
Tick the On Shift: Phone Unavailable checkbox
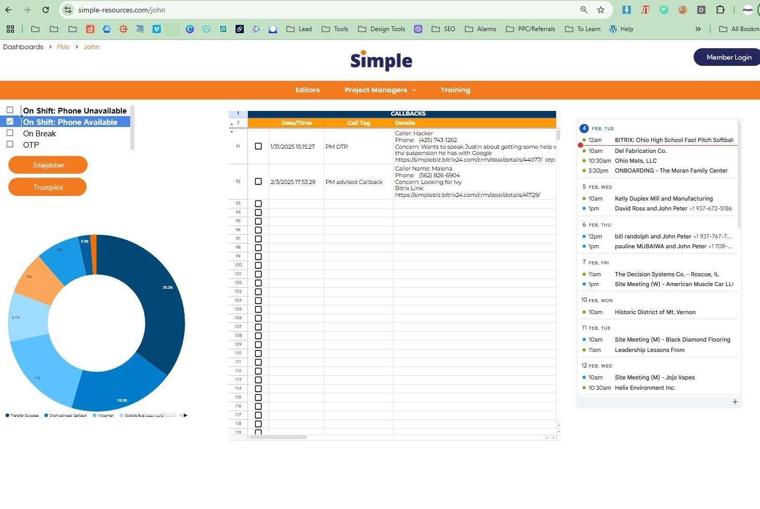(10, 110)
